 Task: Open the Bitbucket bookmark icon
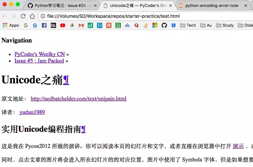[174, 25]
